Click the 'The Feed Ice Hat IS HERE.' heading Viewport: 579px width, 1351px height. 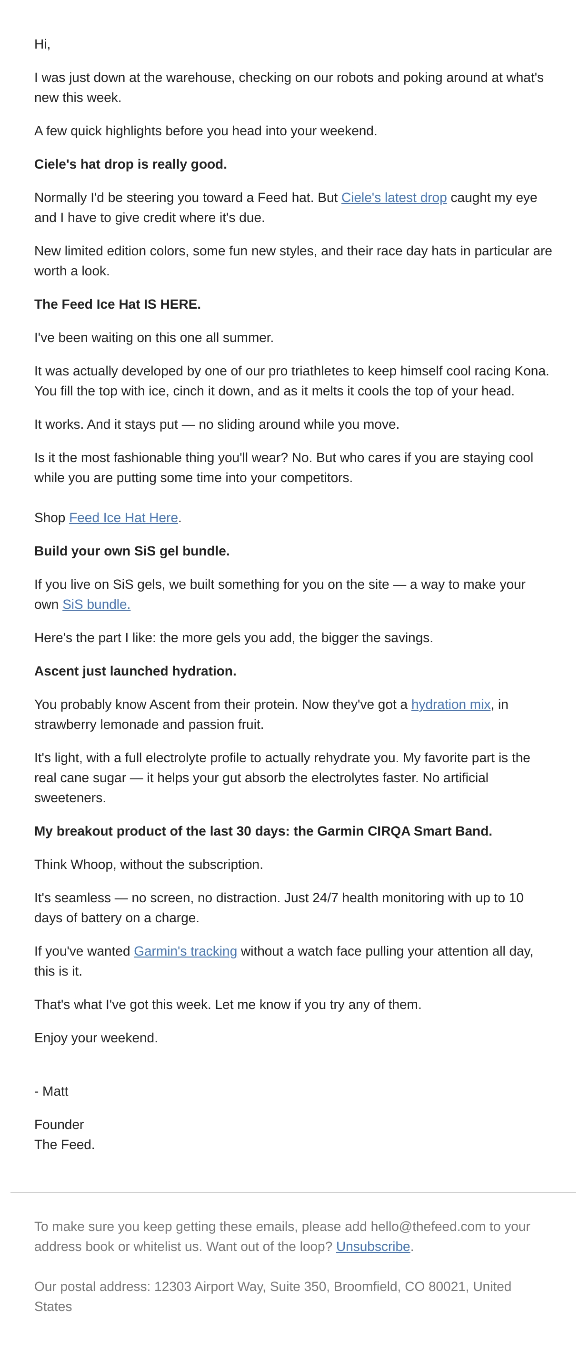[118, 304]
